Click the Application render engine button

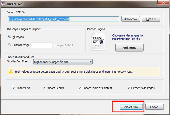click(129, 48)
